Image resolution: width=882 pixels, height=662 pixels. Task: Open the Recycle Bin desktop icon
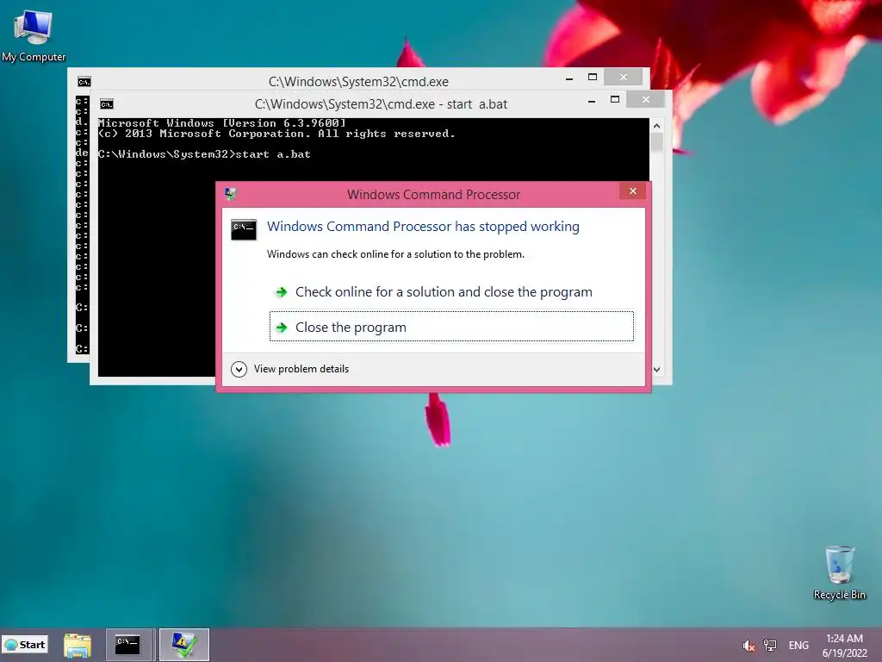pyautogui.click(x=839, y=572)
